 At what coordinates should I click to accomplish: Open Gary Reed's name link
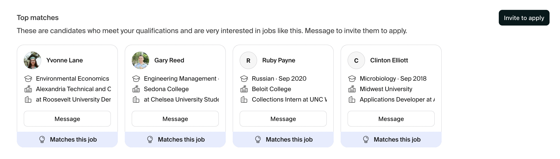[x=169, y=60]
